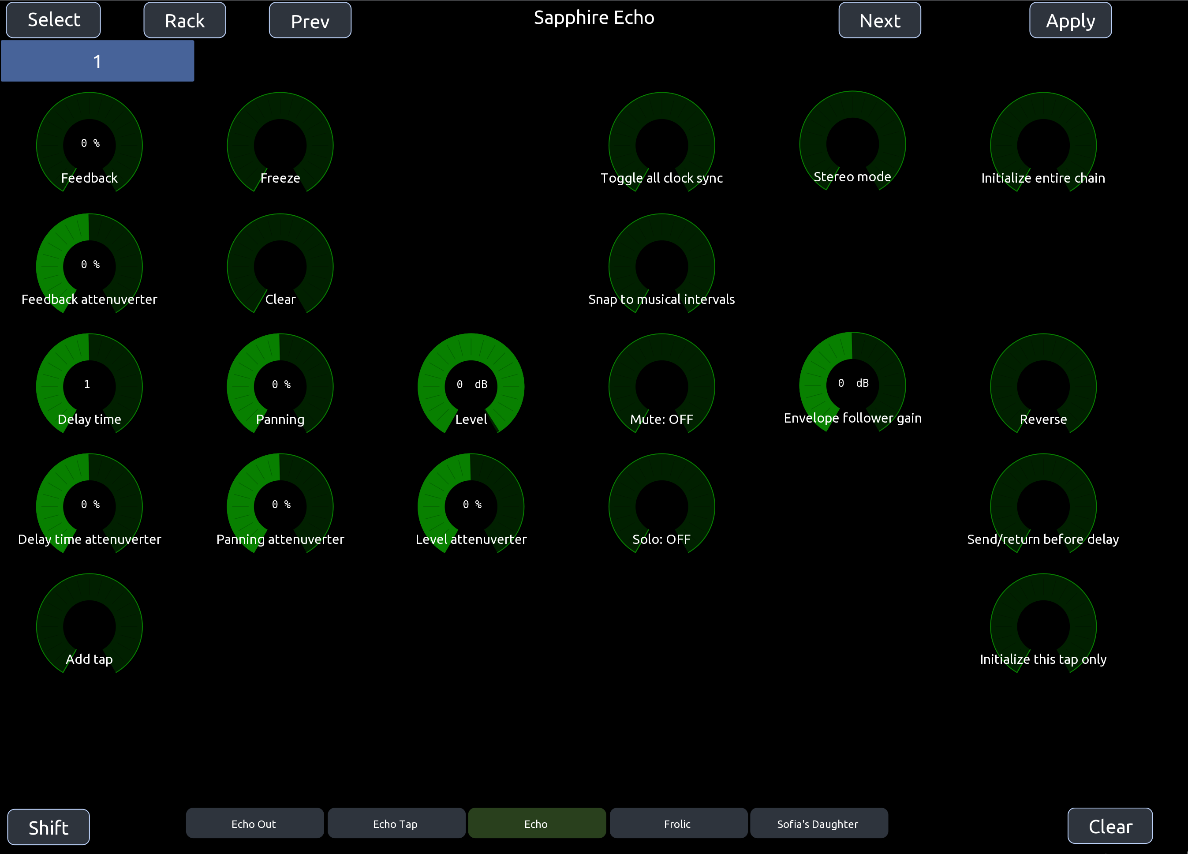Toggle Solo: OFF knob

661,506
